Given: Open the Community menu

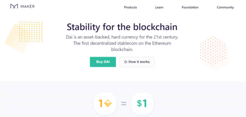Looking at the screenshot, I should click(225, 7).
